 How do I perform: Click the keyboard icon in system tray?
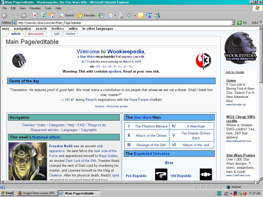click(x=226, y=193)
